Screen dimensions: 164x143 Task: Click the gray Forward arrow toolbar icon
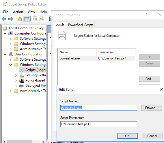[x=11, y=19]
